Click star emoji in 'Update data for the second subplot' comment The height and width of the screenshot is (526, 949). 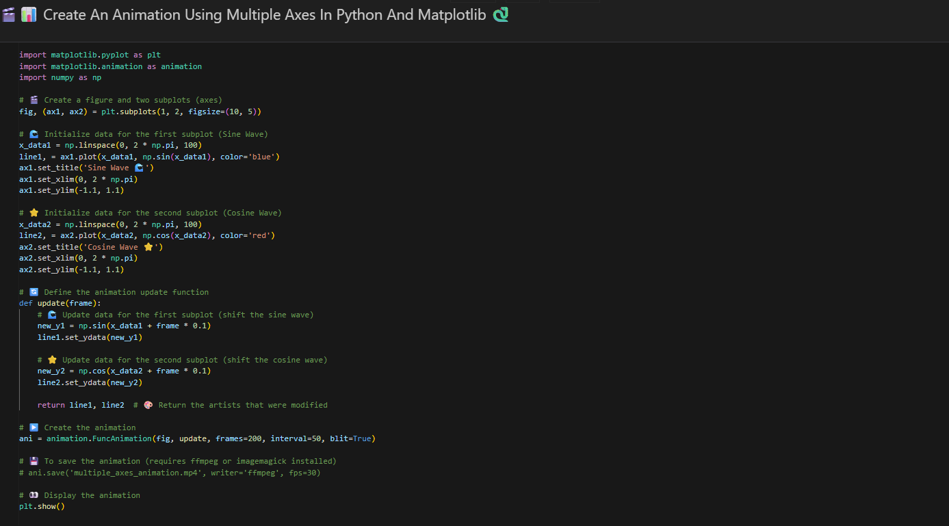51,360
